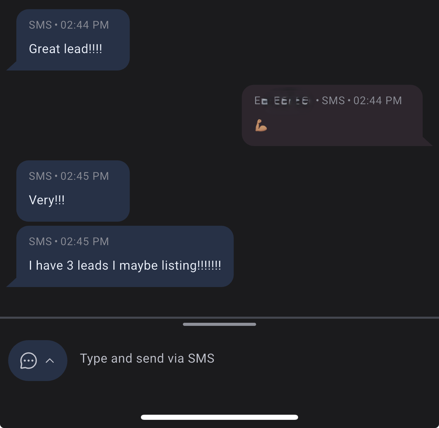Select the 'Very!!!' message text
The image size is (439, 428).
tap(47, 200)
